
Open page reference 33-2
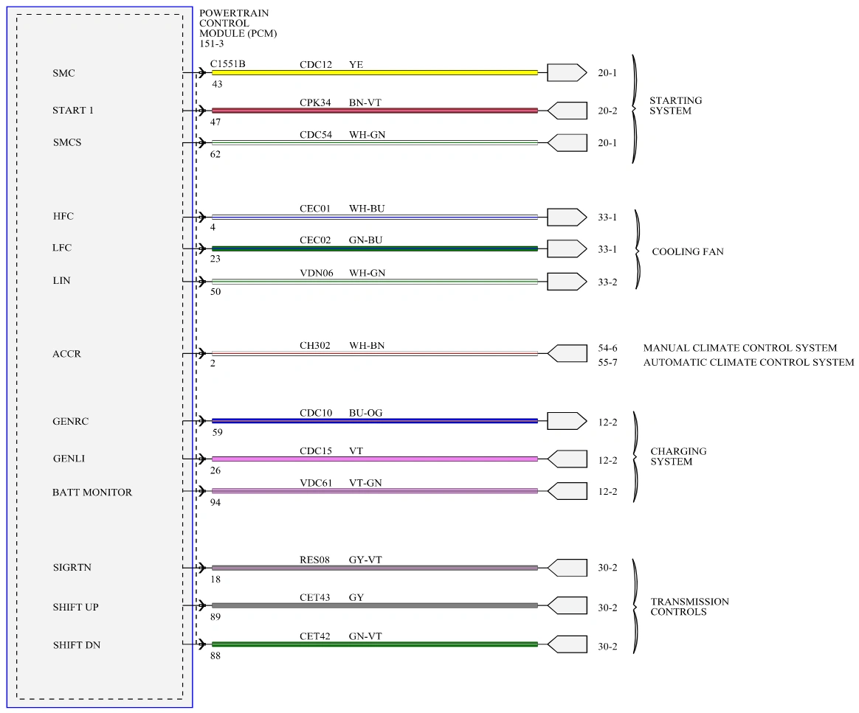607,282
